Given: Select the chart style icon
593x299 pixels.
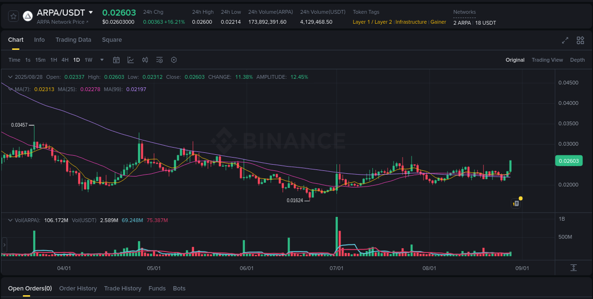Looking at the screenshot, I should (130, 60).
